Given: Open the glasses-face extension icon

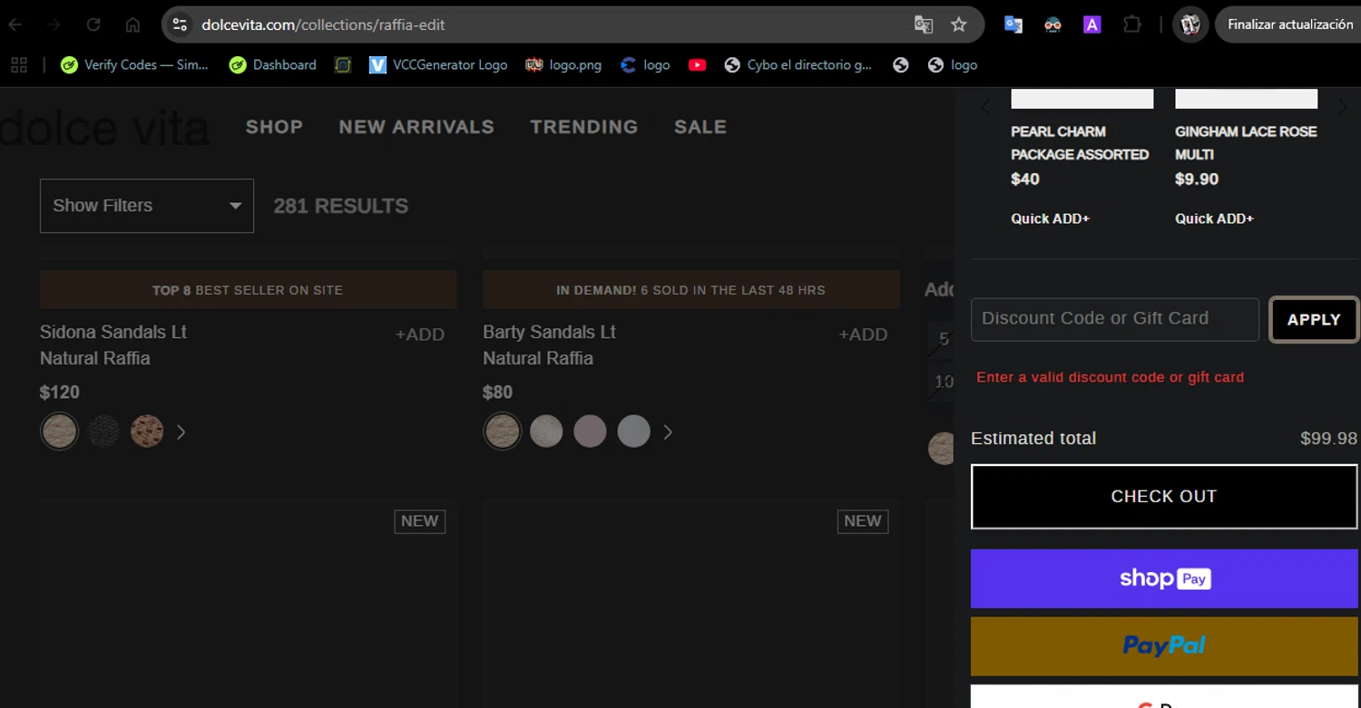Looking at the screenshot, I should pos(1053,24).
